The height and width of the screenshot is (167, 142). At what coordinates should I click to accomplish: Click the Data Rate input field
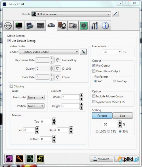[x=42, y=77]
